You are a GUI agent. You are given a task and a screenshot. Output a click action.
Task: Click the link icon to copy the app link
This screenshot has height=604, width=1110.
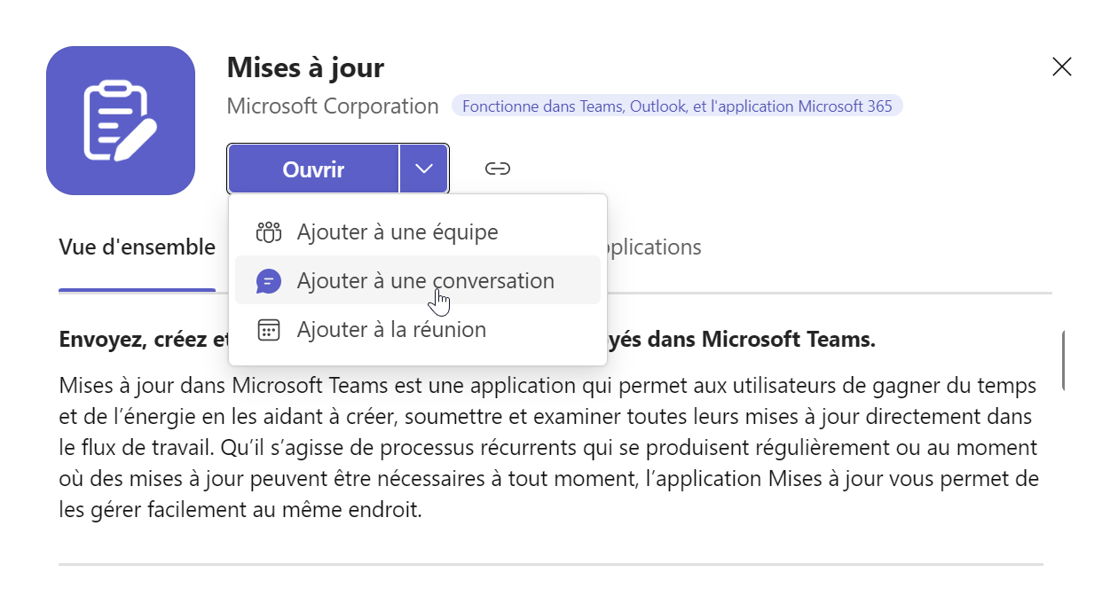point(497,168)
